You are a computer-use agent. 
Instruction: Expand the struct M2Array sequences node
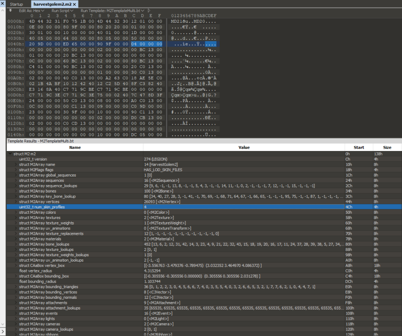pos(17,180)
